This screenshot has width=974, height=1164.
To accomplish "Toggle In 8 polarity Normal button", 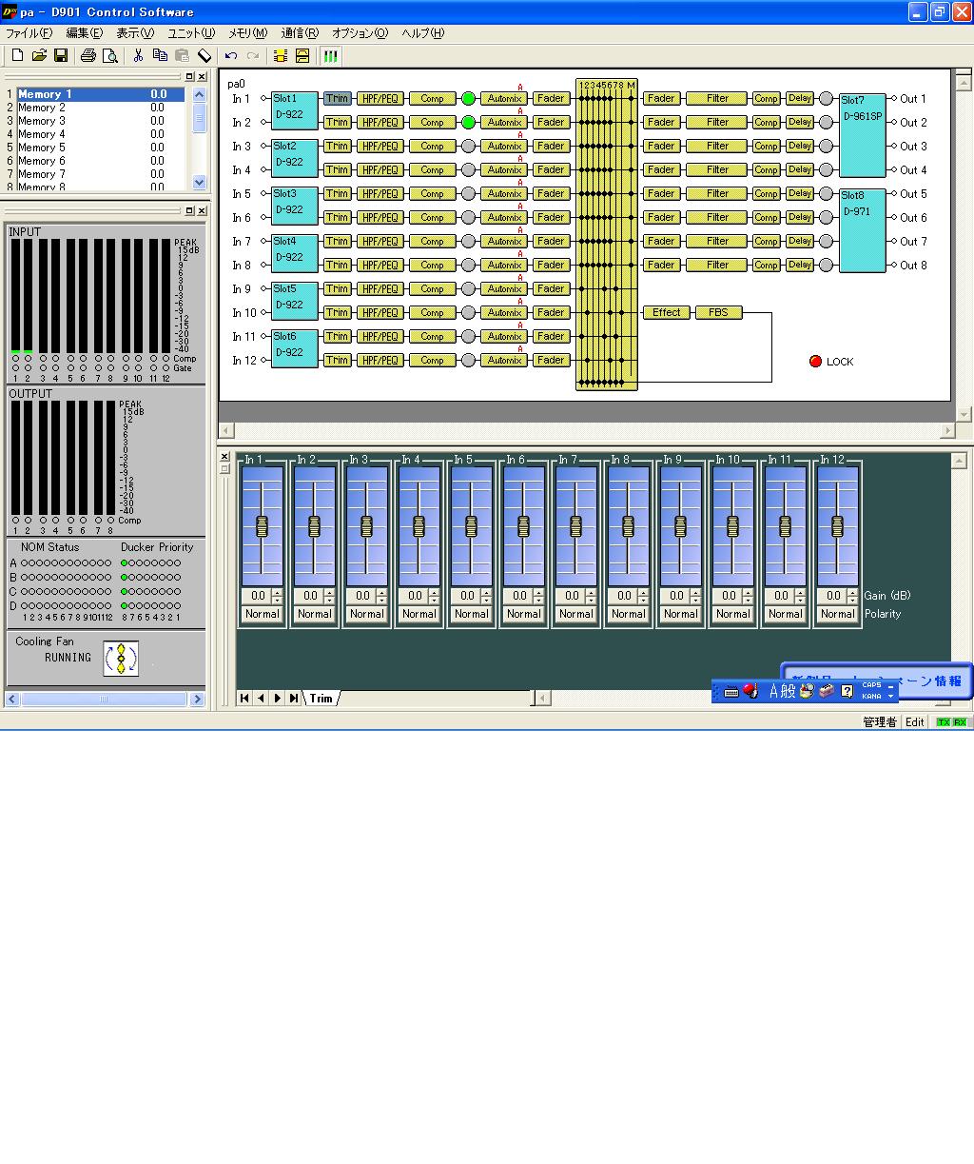I will coord(628,614).
